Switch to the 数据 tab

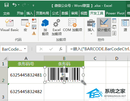(65, 13)
